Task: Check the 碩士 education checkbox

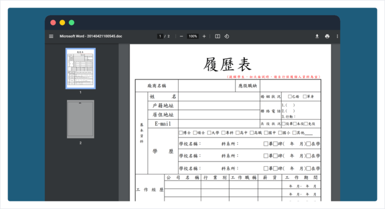Action: click(x=195, y=133)
